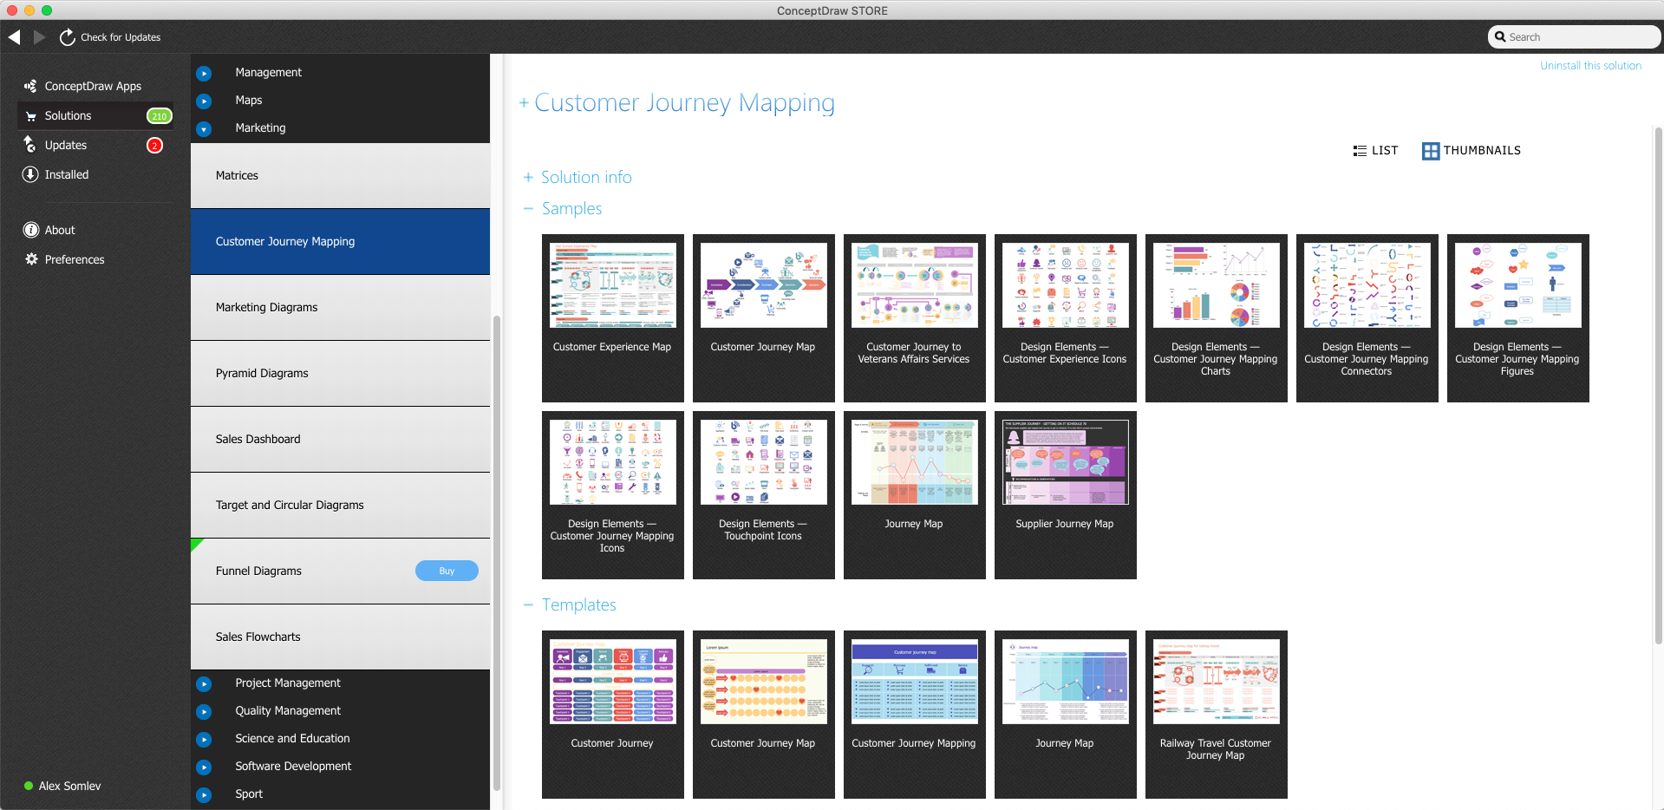The height and width of the screenshot is (810, 1664).
Task: Select Customer Journey Mapping in solutions list
Action: 340,241
